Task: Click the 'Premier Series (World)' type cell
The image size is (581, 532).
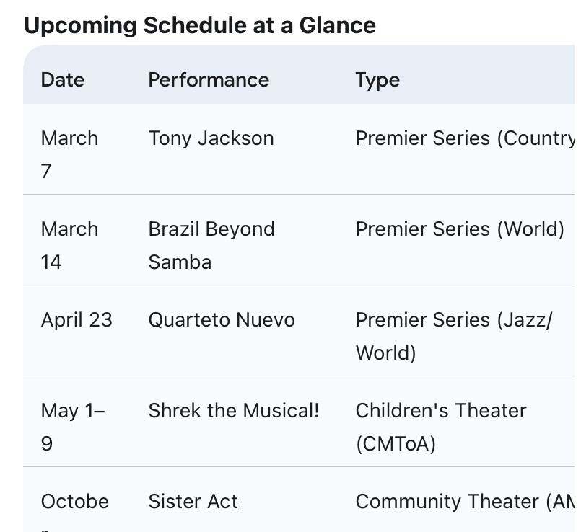Action: (460, 229)
